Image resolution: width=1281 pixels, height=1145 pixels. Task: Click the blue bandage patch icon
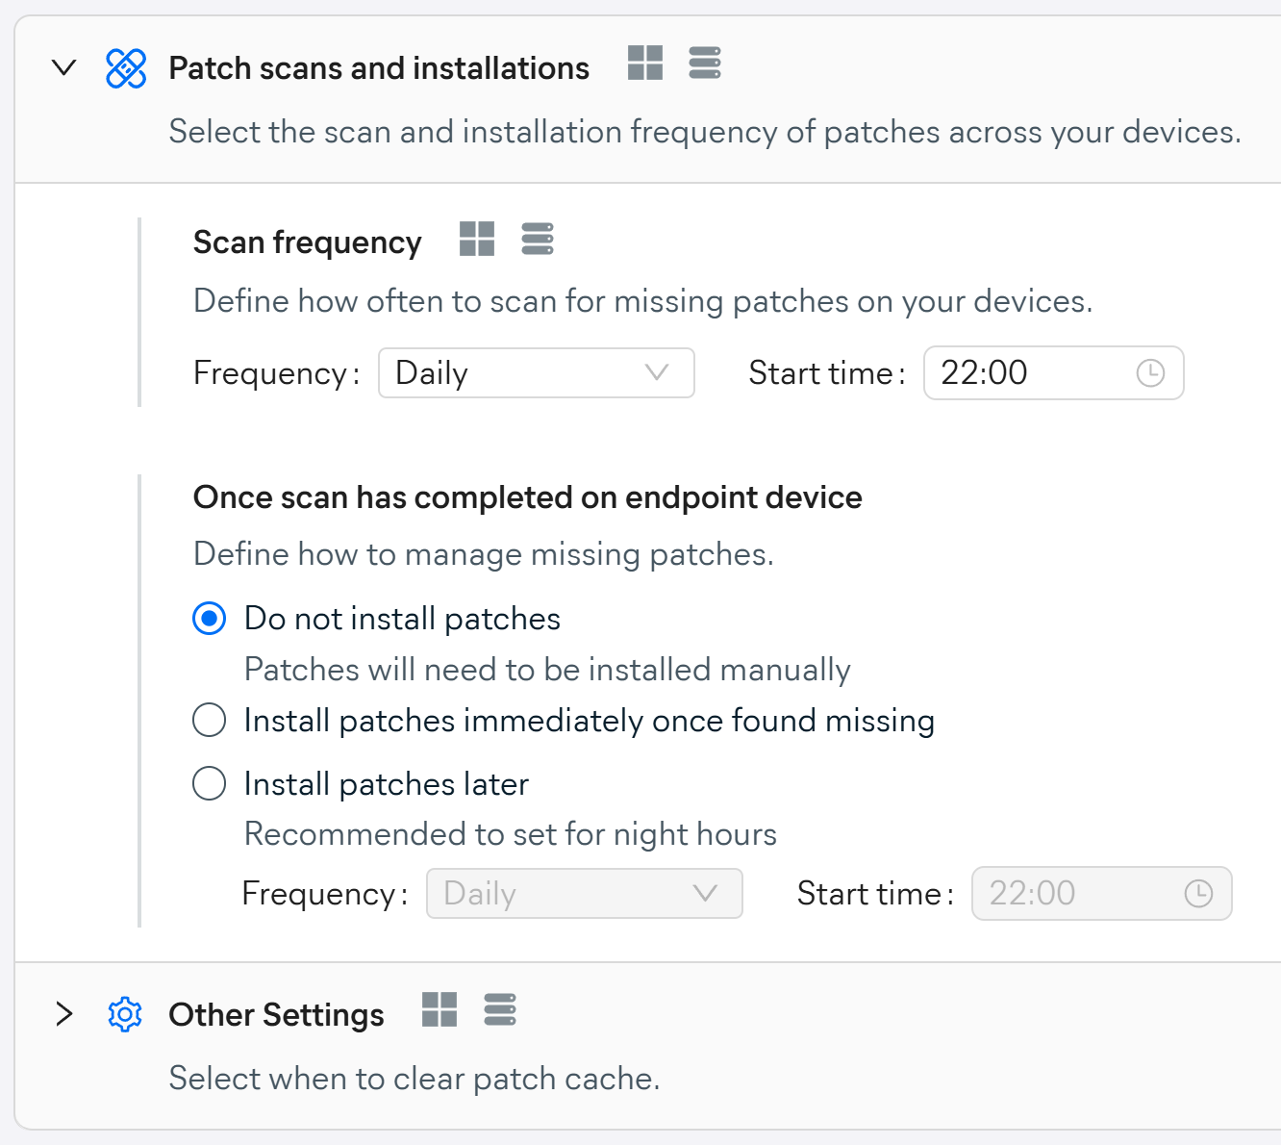click(x=126, y=68)
